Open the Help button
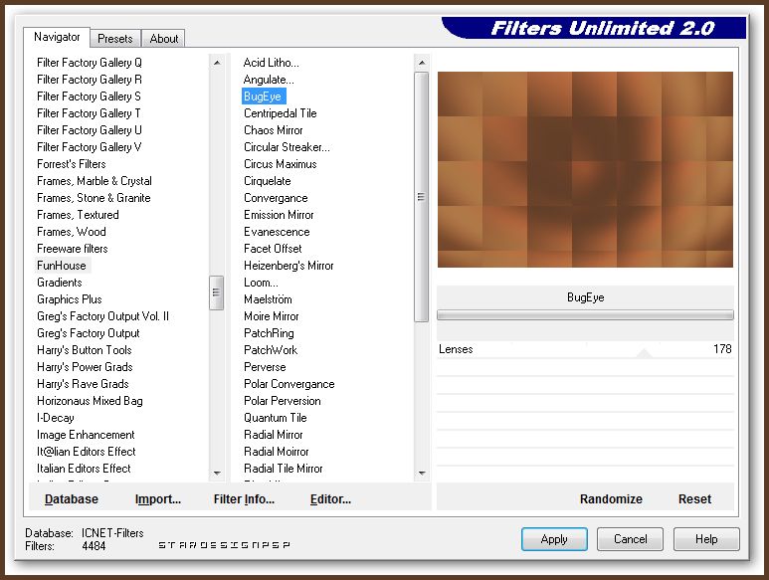Viewport: 769px width, 580px height. coord(706,539)
